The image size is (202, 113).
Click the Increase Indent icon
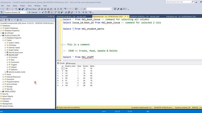coord(86,12)
